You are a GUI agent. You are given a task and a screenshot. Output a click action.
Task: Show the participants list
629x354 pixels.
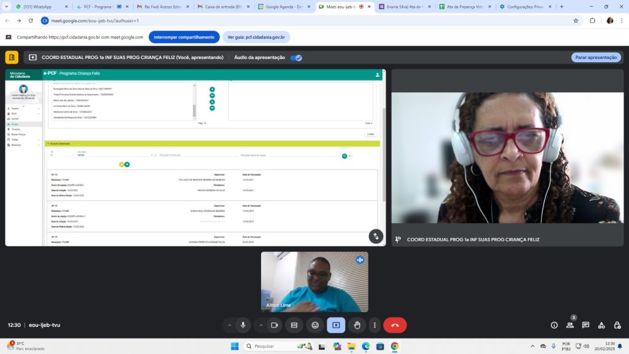[570, 325]
